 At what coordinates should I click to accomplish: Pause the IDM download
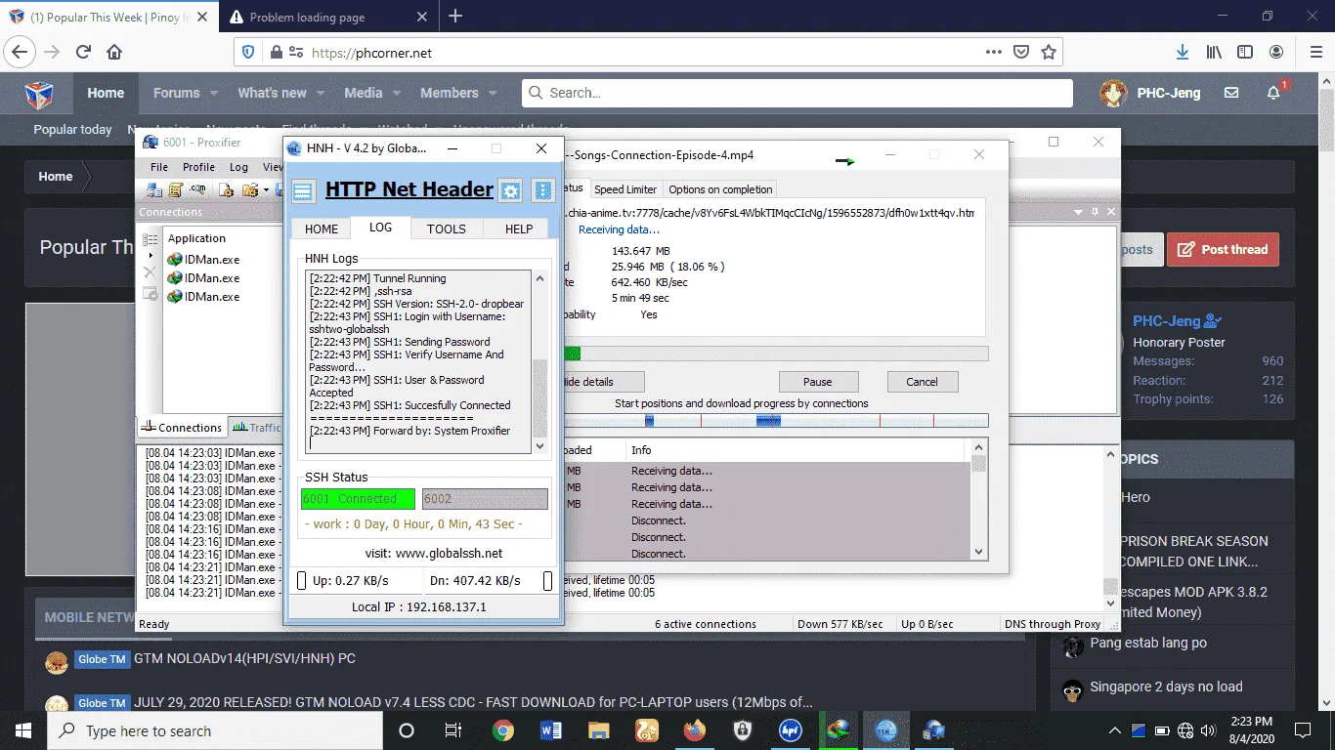(x=818, y=382)
